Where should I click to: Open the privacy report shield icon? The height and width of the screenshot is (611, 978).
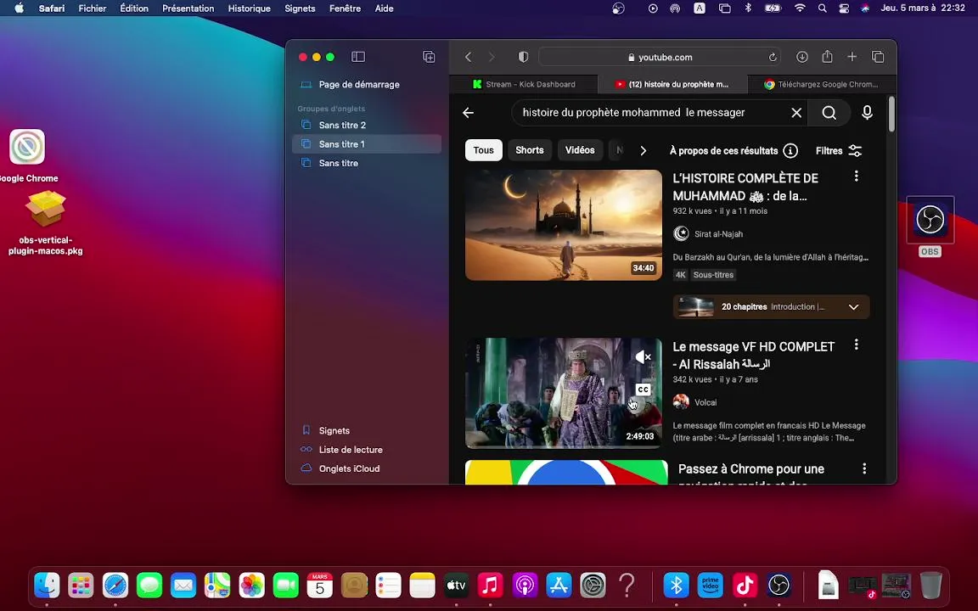(x=523, y=57)
